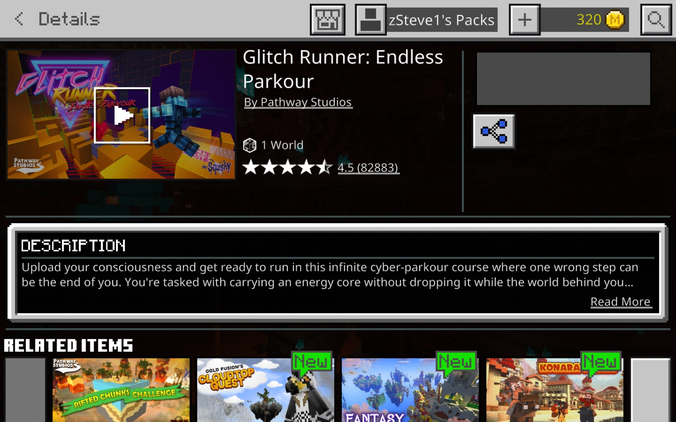Open the zSteve1 profile avatar icon
This screenshot has width=676, height=422.
click(371, 20)
